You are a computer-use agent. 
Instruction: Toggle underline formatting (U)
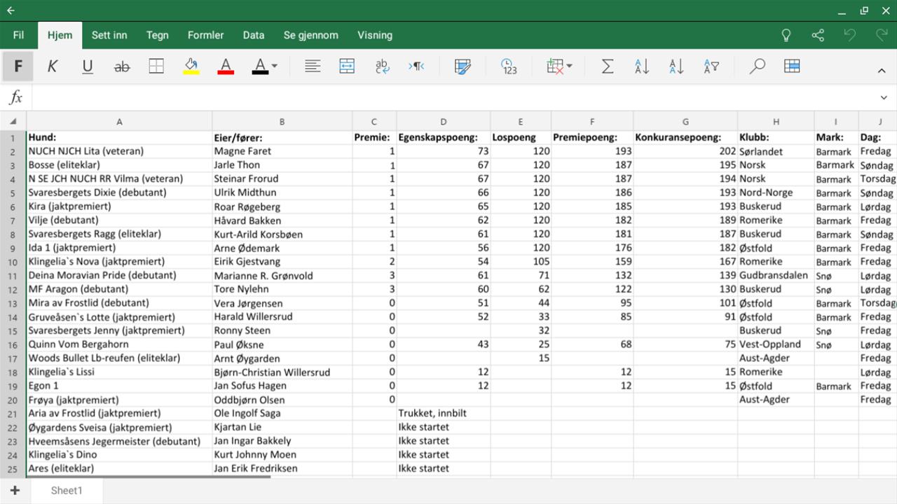(x=87, y=66)
